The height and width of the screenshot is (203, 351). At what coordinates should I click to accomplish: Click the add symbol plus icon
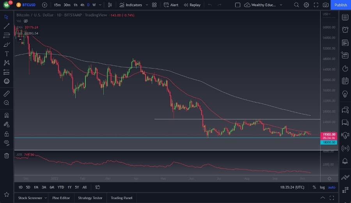pos(44,5)
